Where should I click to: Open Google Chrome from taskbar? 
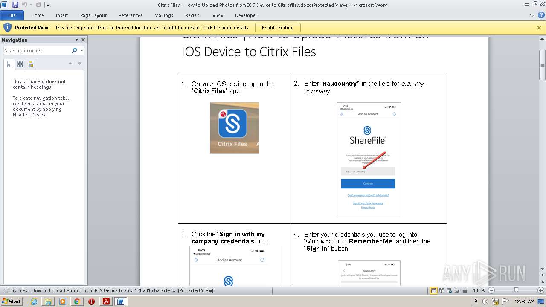[77, 301]
